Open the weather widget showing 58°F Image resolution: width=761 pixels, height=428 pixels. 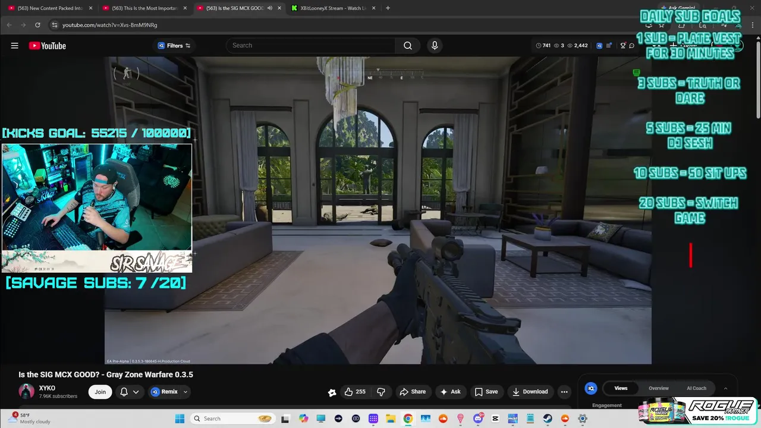coord(30,418)
